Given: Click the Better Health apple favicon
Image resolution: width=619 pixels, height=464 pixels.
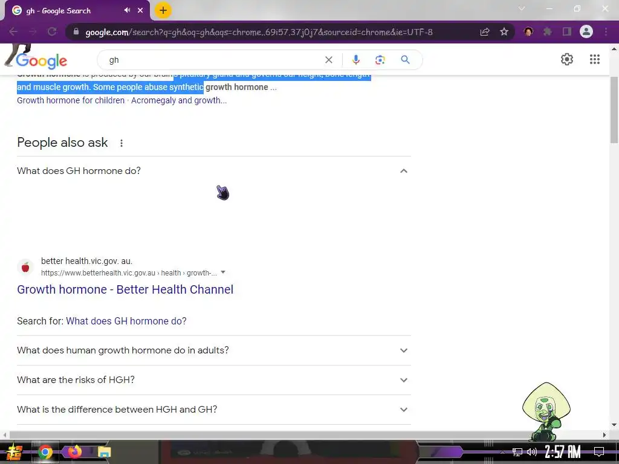Looking at the screenshot, I should click(25, 267).
